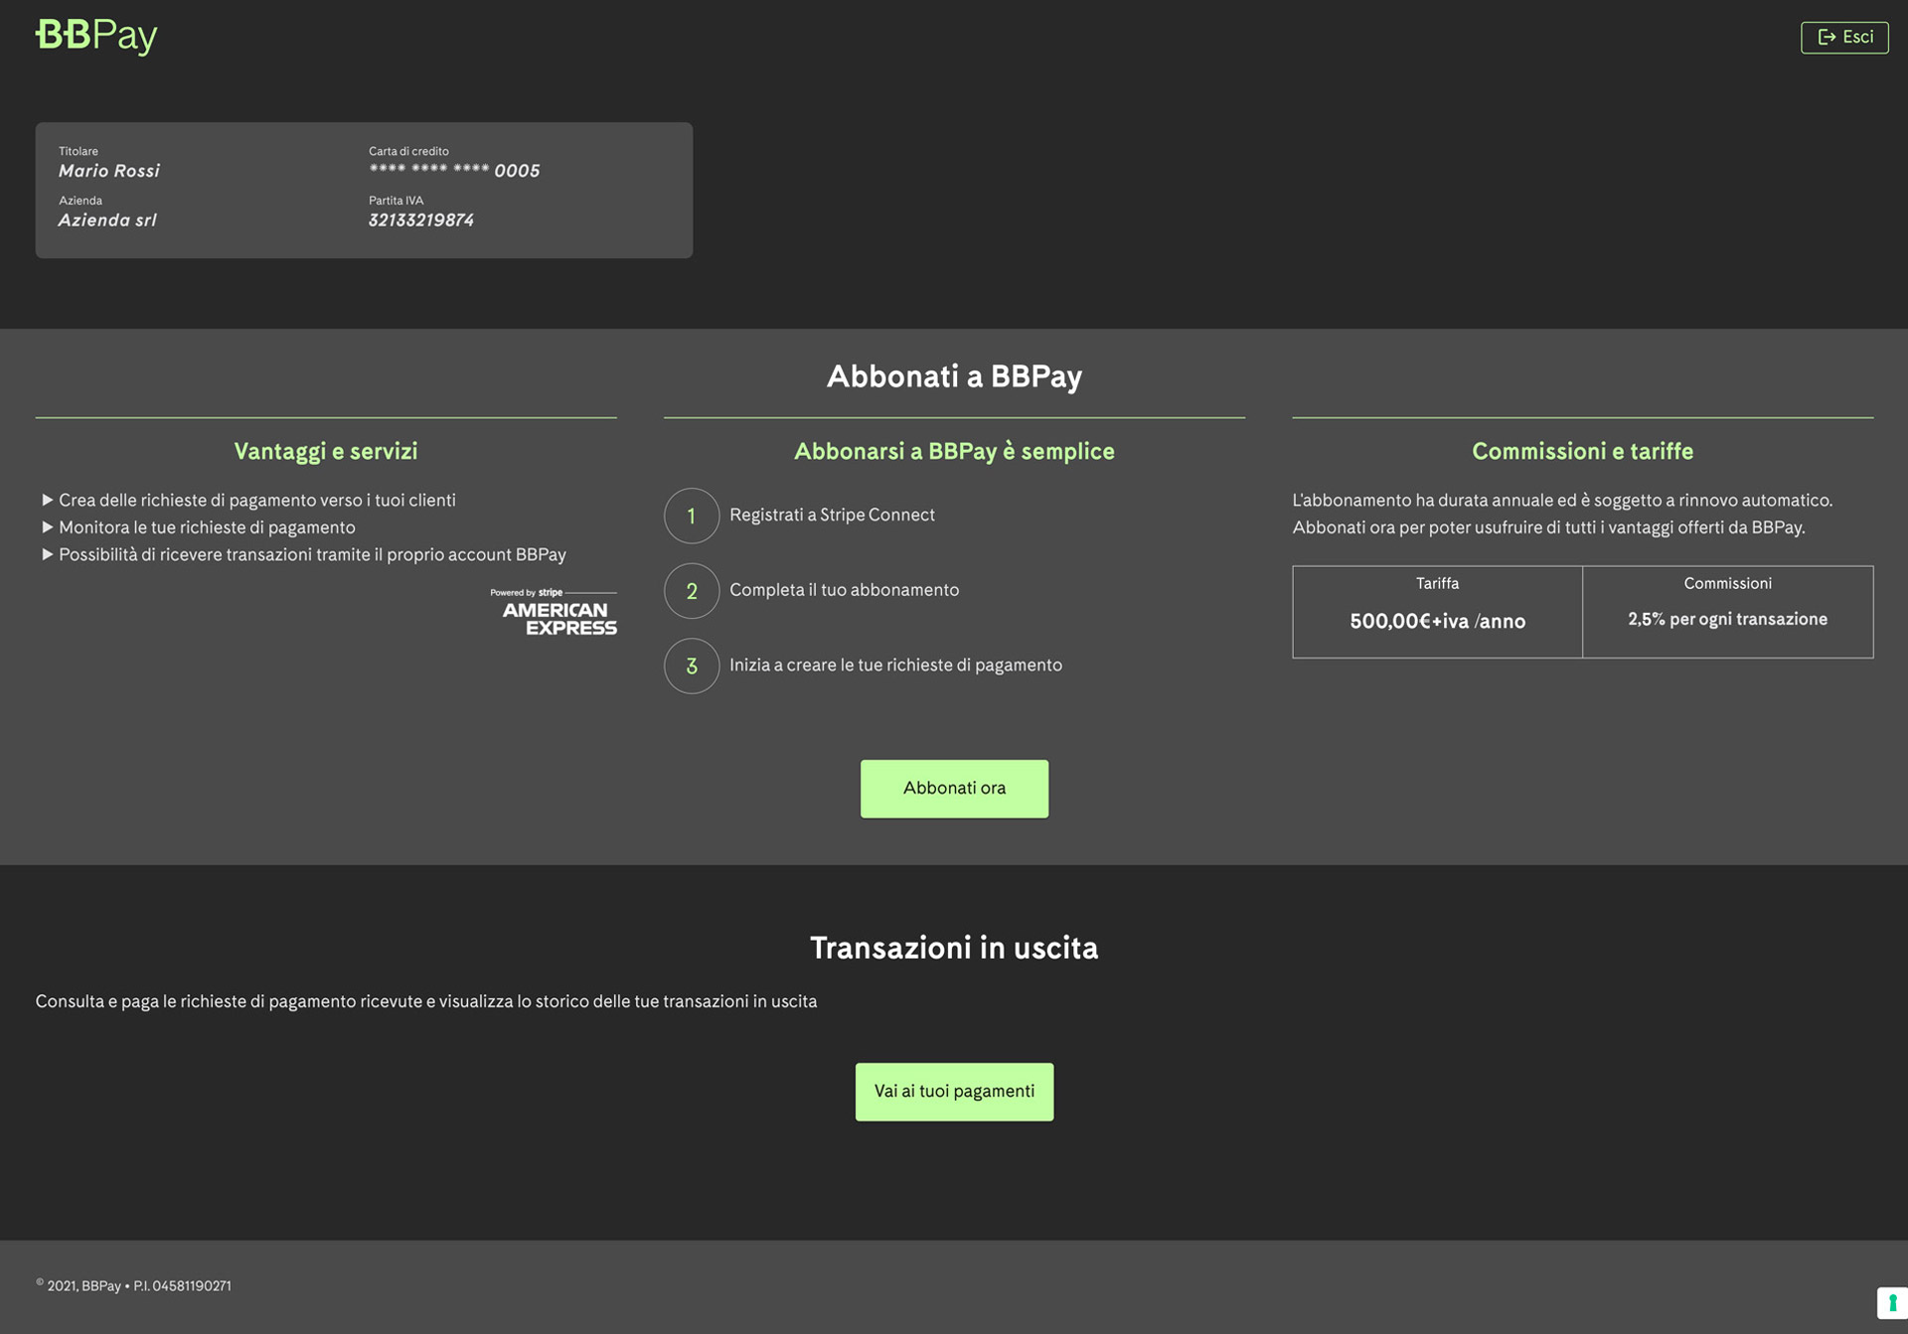Screen dimensions: 1908x1334
Task: Click the footer copyright 2021 BBPay text
Action: [x=133, y=1285]
